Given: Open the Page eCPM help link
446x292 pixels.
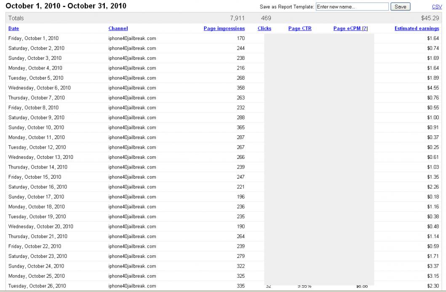Looking at the screenshot, I should point(365,29).
